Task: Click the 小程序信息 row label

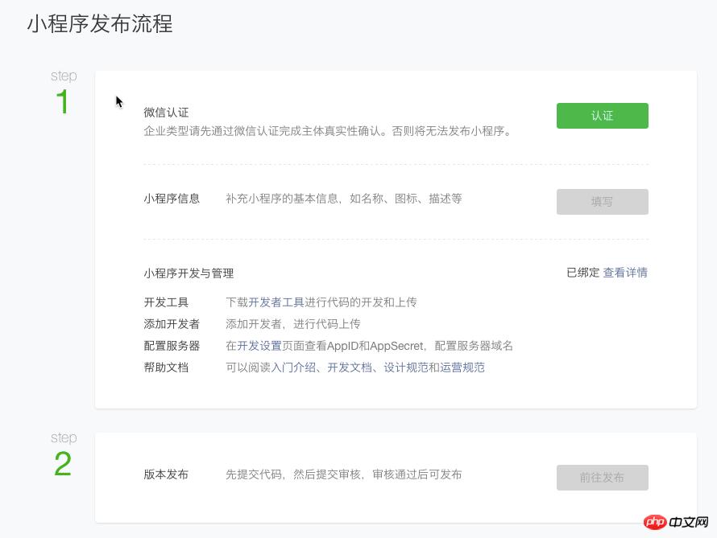Action: click(172, 199)
